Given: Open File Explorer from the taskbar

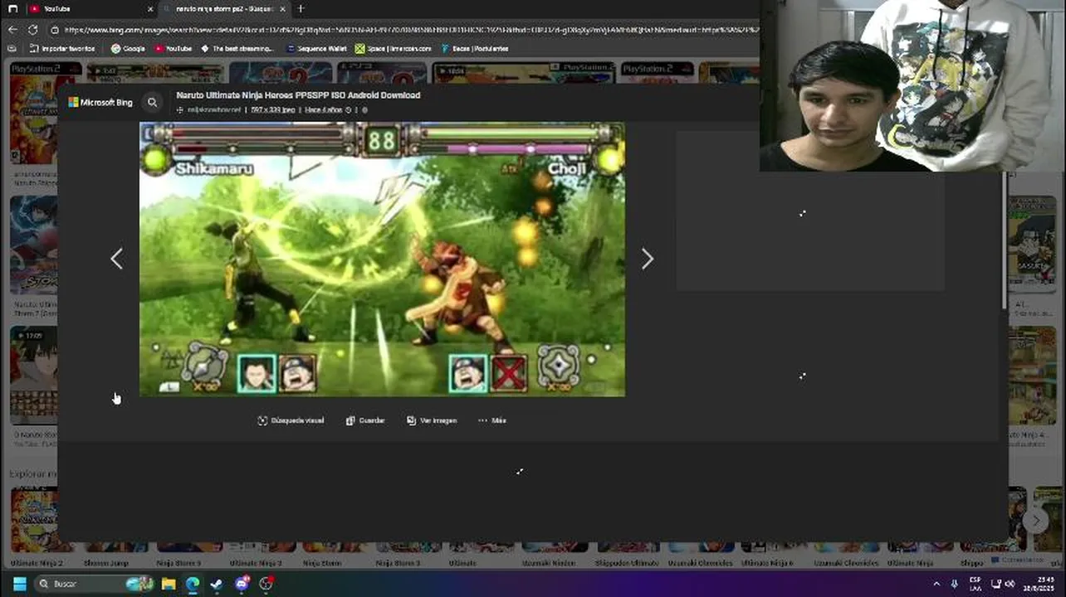Looking at the screenshot, I should tap(169, 584).
